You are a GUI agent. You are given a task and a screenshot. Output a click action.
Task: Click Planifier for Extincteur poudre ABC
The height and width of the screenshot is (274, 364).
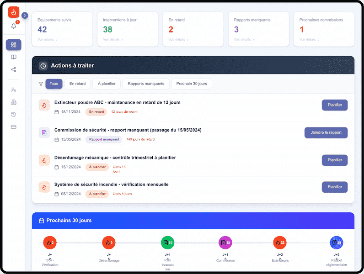[x=335, y=105]
